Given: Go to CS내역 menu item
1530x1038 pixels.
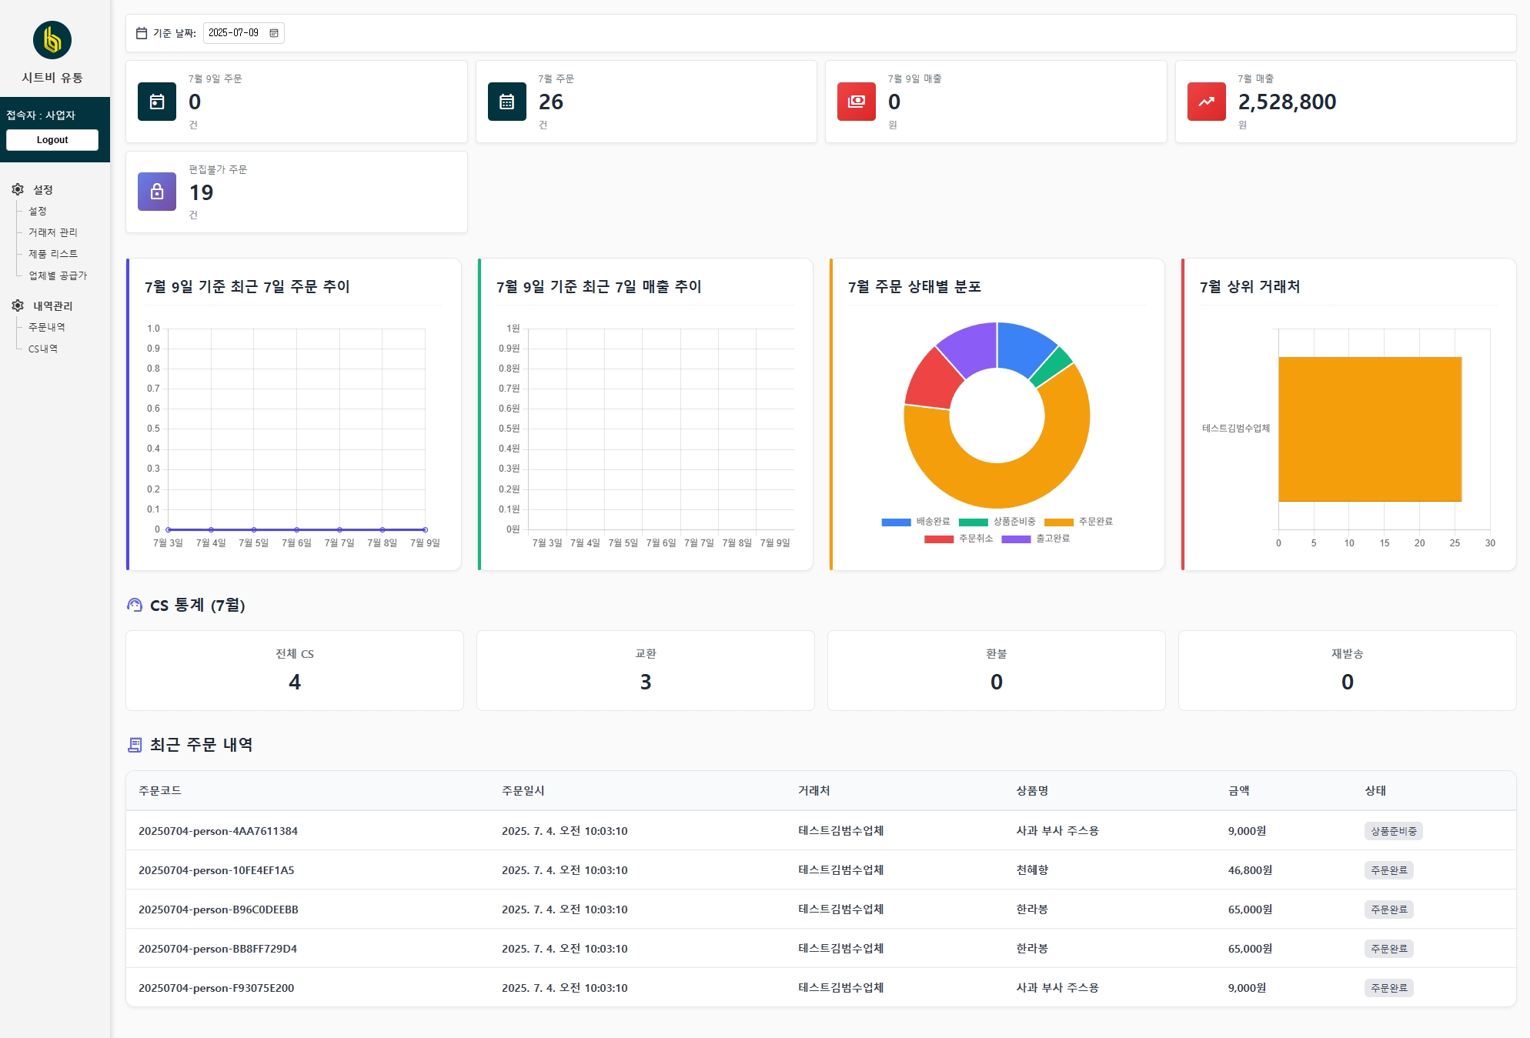Looking at the screenshot, I should [x=43, y=349].
